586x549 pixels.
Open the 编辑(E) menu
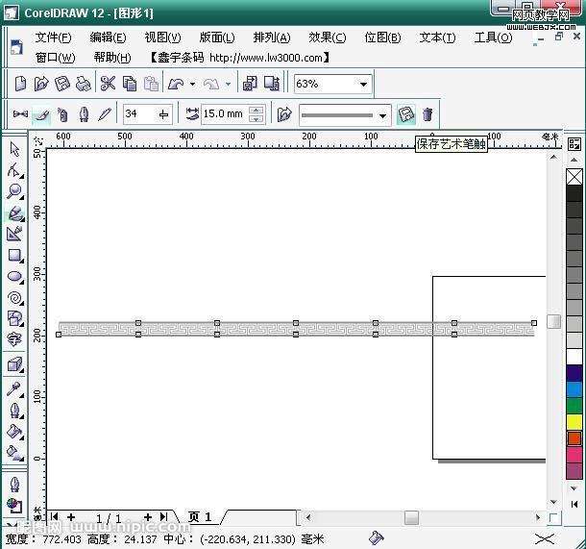[108, 37]
